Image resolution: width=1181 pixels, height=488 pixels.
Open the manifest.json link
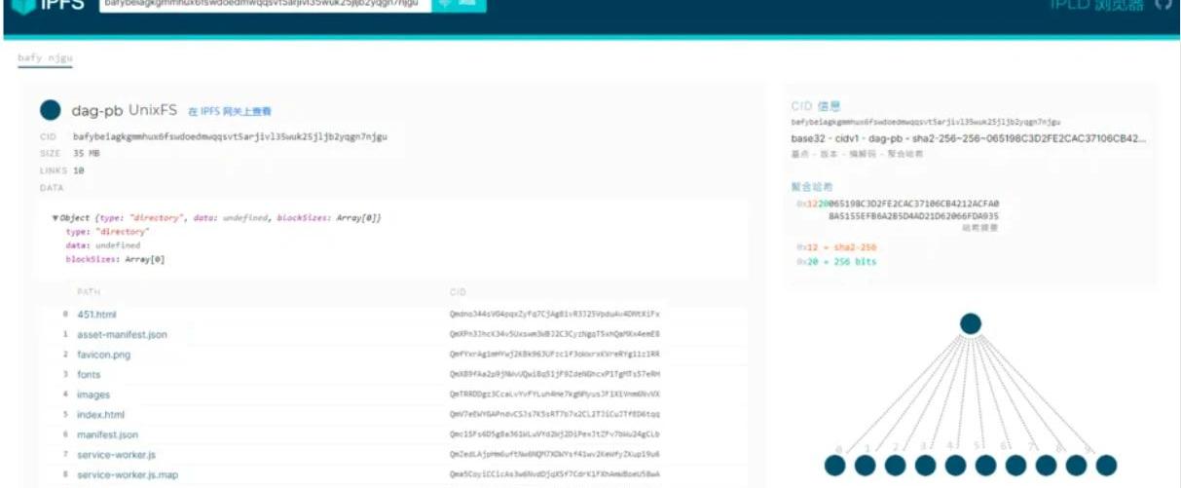[108, 434]
